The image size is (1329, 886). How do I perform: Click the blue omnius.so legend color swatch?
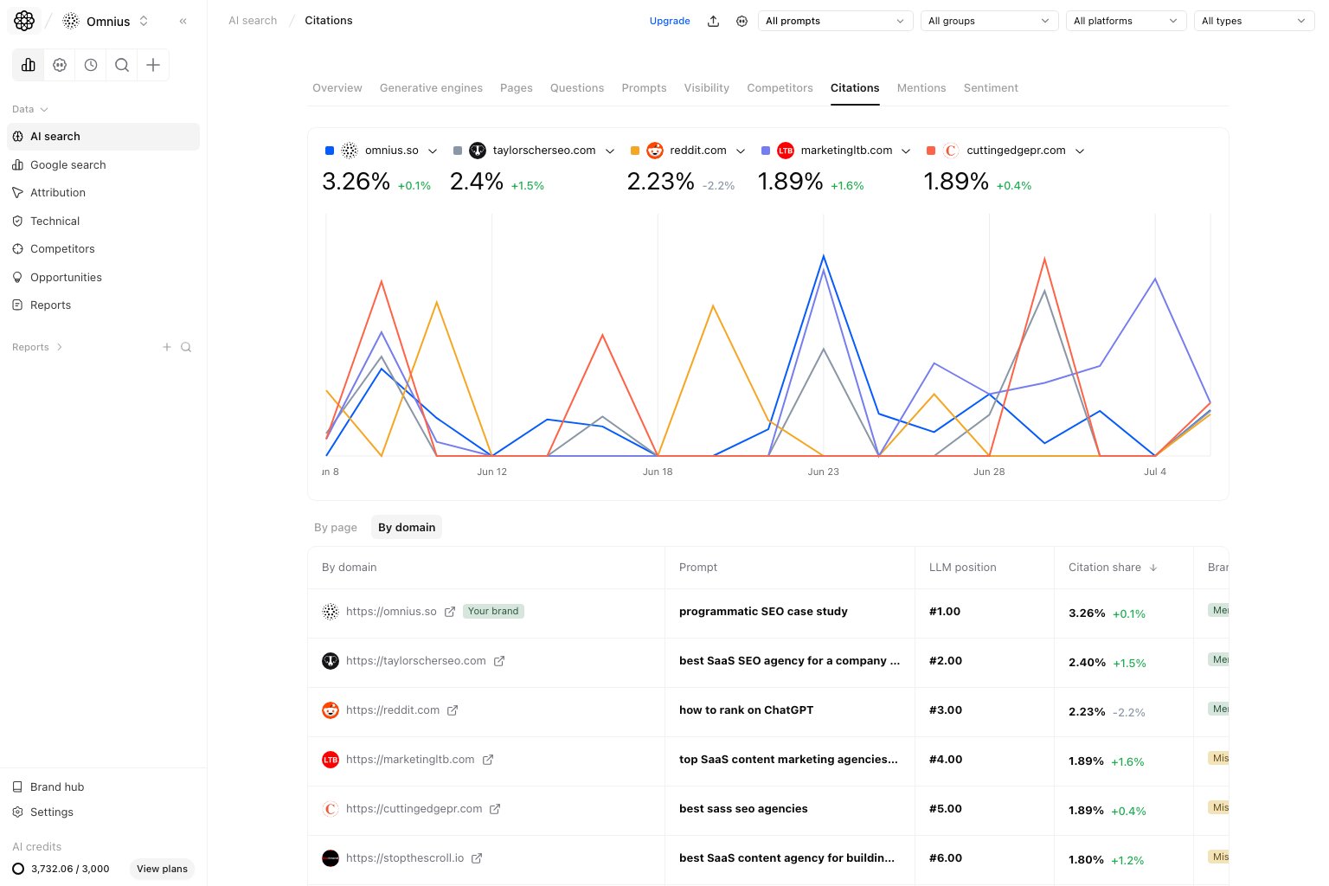click(x=330, y=151)
